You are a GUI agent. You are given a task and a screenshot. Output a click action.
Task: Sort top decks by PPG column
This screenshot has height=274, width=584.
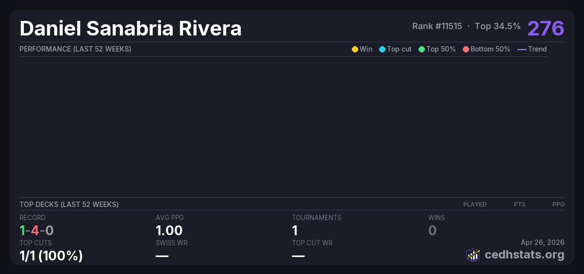558,205
